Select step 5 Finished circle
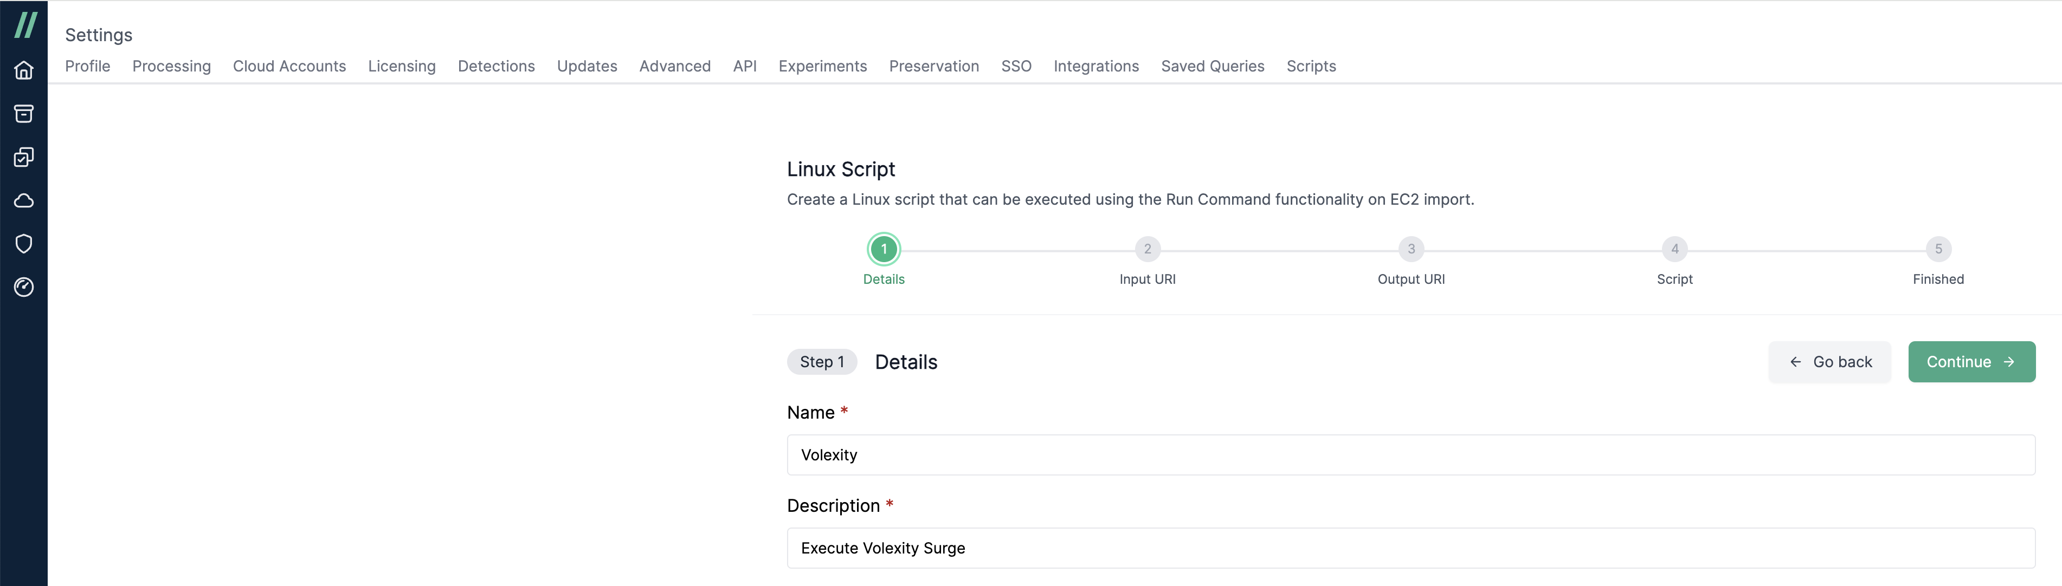 pyautogui.click(x=1938, y=250)
